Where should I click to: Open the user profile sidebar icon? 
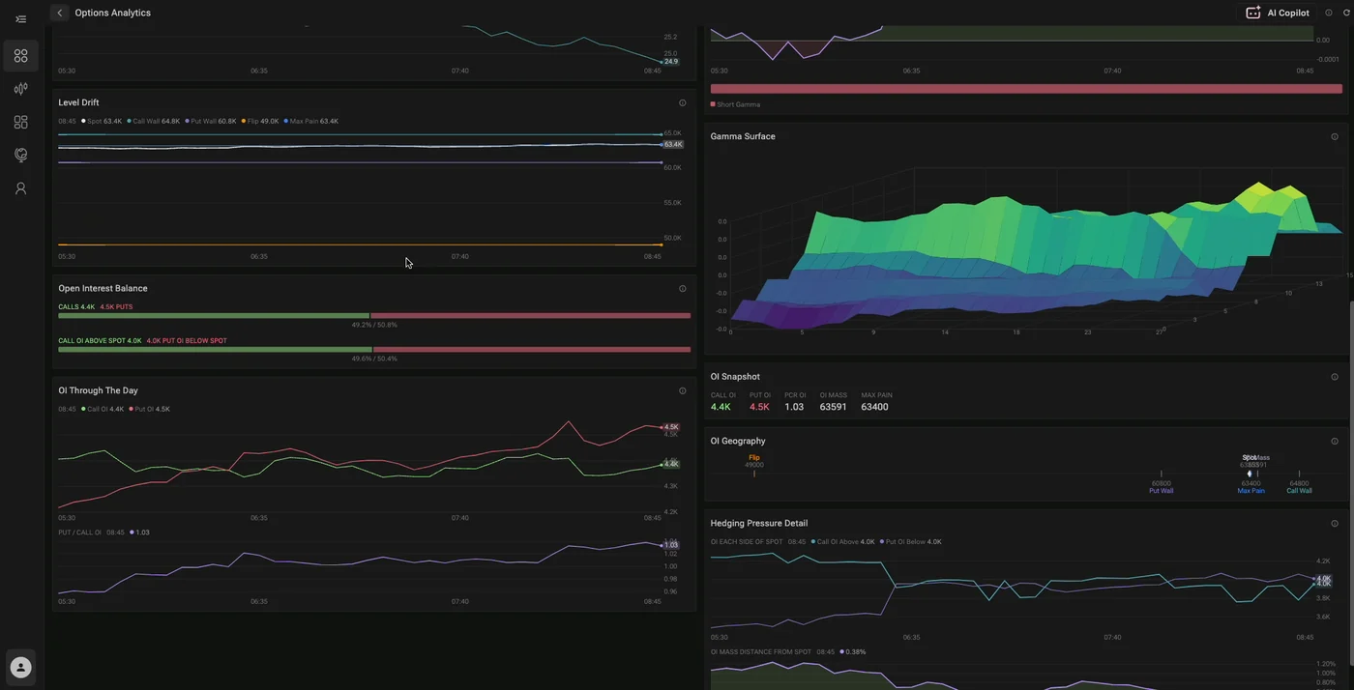pyautogui.click(x=20, y=188)
